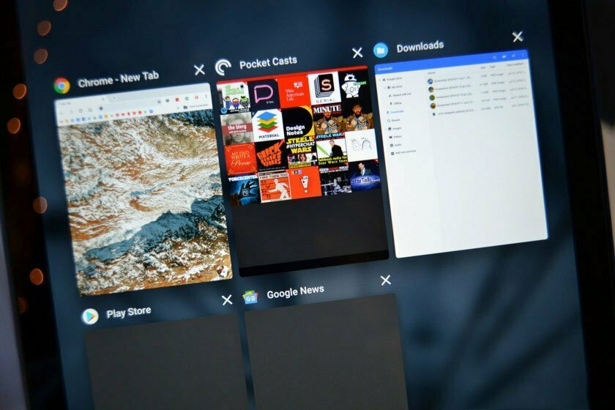Select the red exclamation mark podcast tile

point(305,182)
